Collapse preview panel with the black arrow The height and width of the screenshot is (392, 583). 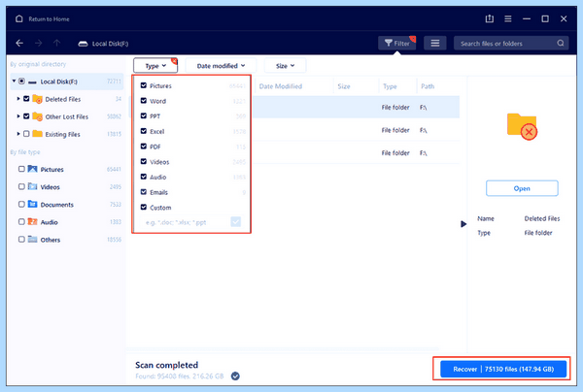click(x=463, y=224)
